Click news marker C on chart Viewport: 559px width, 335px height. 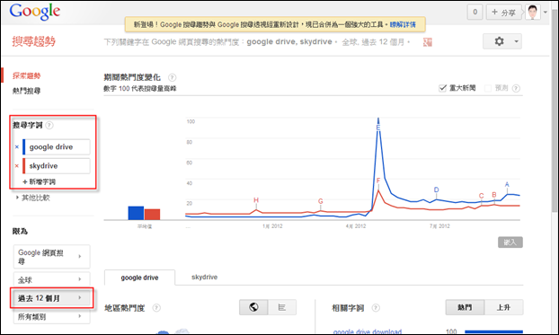pos(482,196)
